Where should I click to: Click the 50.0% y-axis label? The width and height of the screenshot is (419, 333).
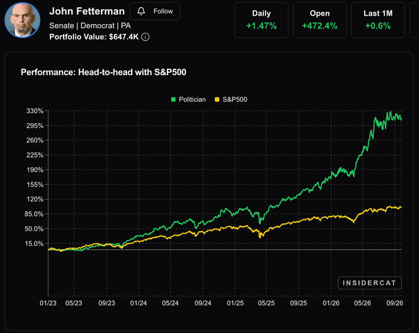pyautogui.click(x=34, y=229)
